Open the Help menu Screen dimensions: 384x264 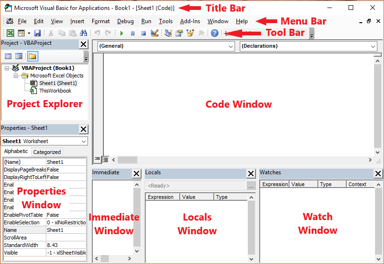[242, 21]
